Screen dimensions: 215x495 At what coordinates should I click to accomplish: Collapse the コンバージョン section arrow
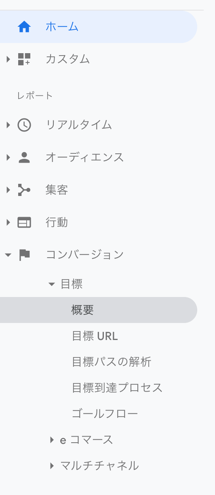(8, 255)
